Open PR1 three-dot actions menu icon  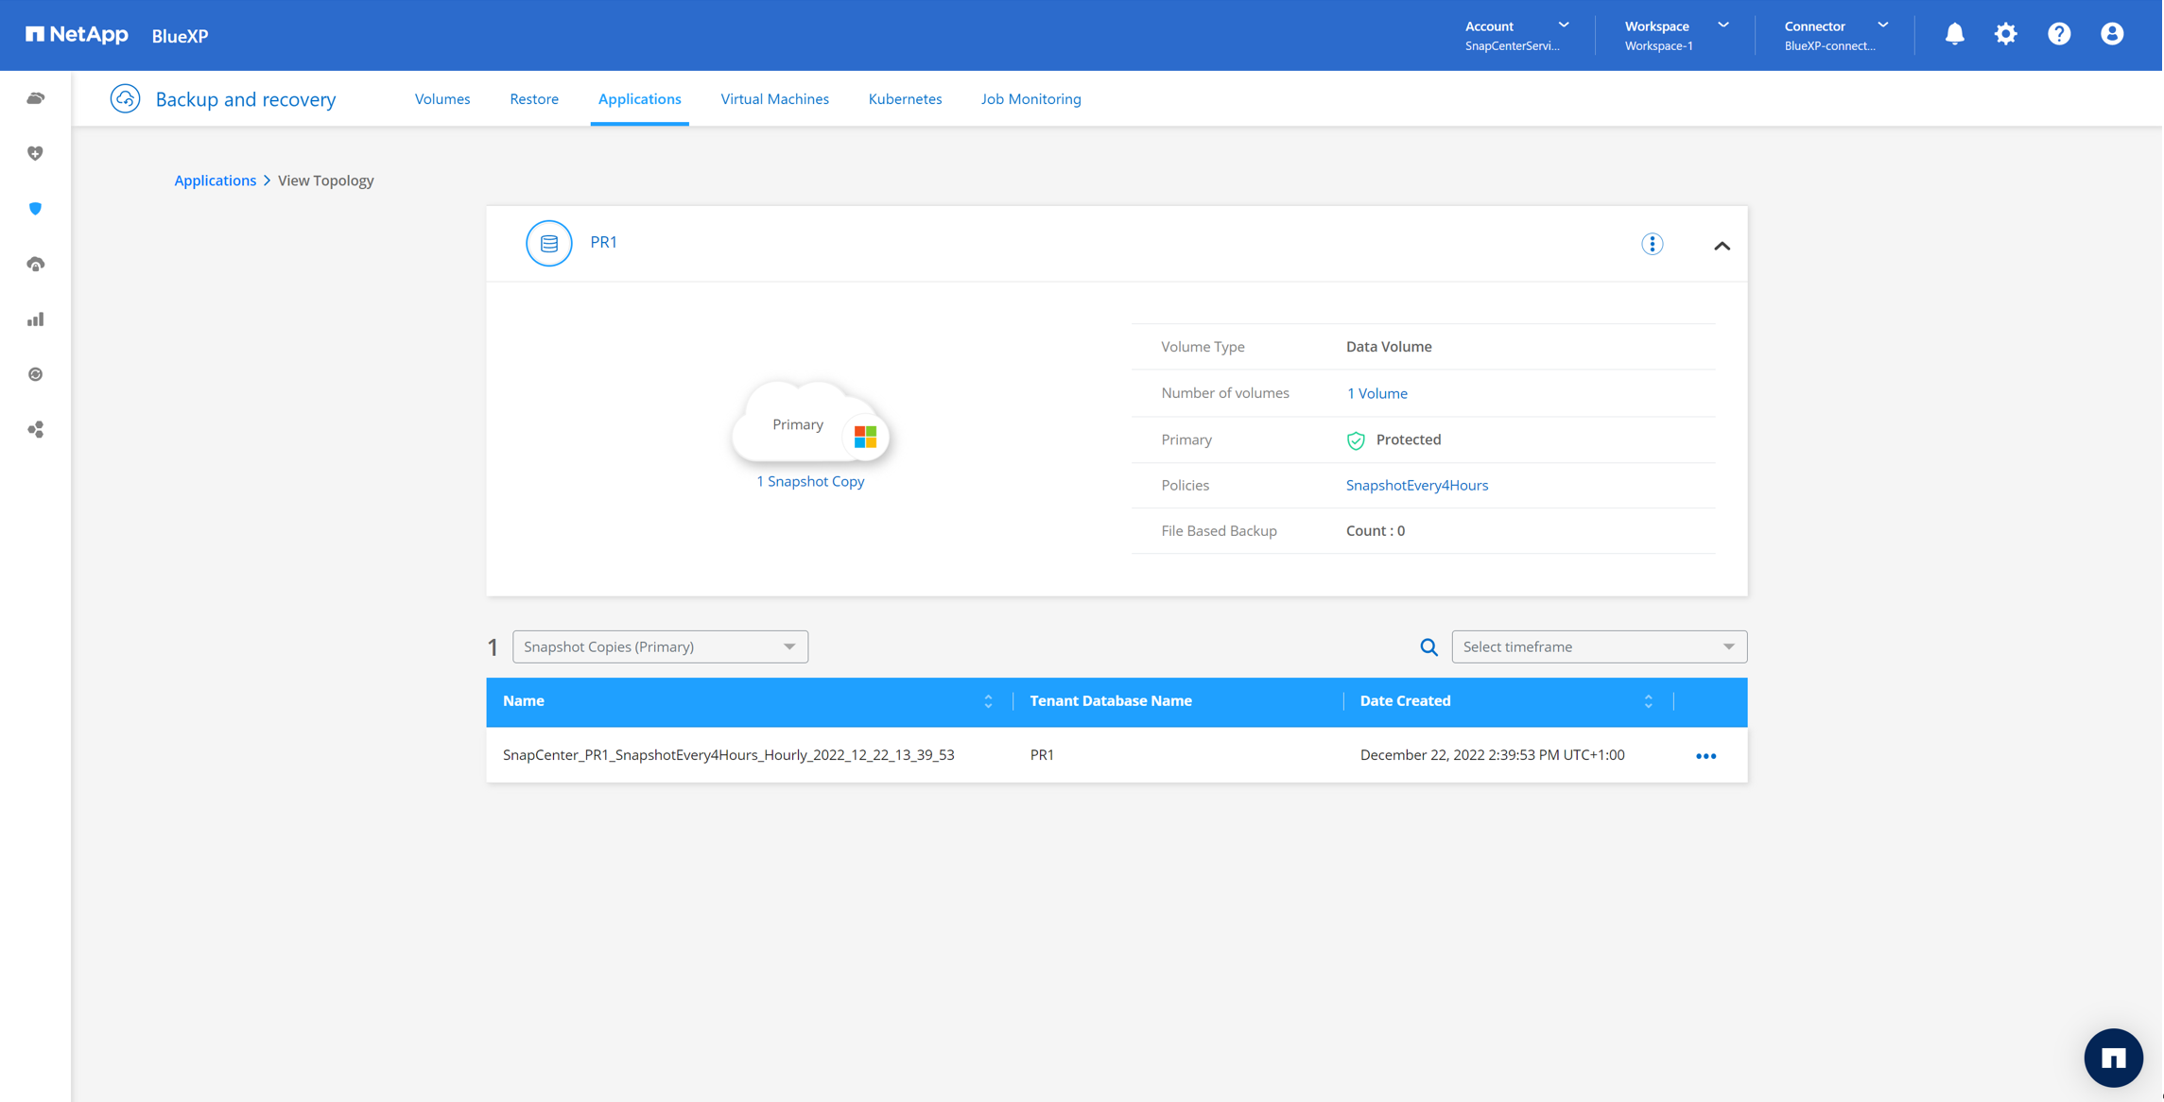coord(1652,244)
